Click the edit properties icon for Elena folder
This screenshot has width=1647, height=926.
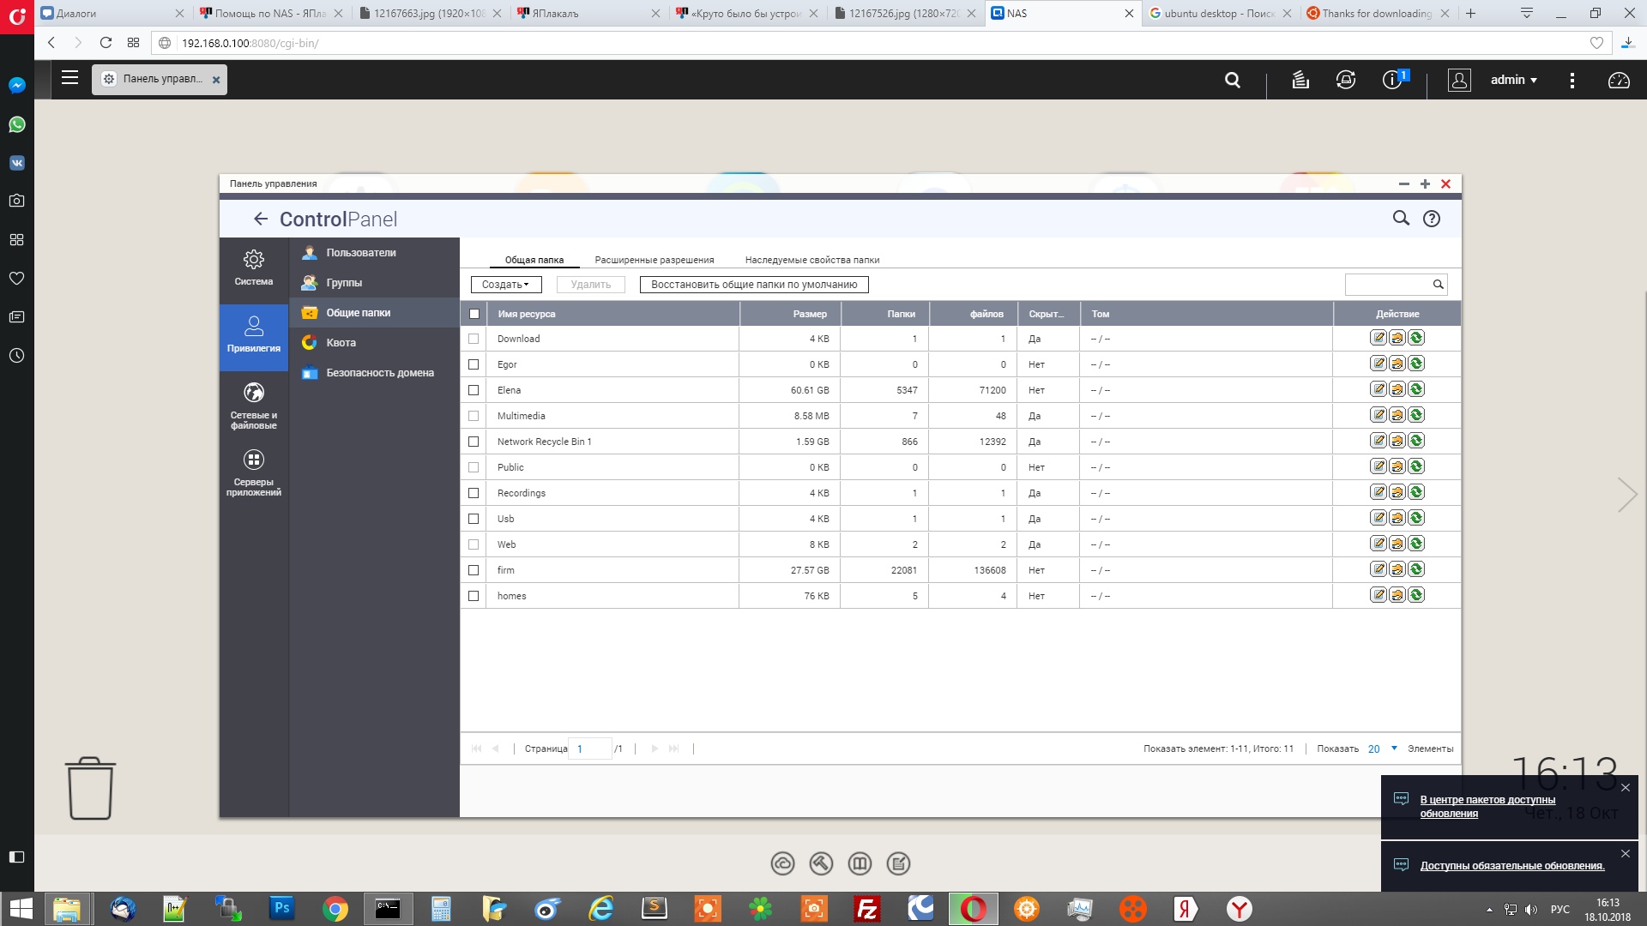coord(1378,389)
